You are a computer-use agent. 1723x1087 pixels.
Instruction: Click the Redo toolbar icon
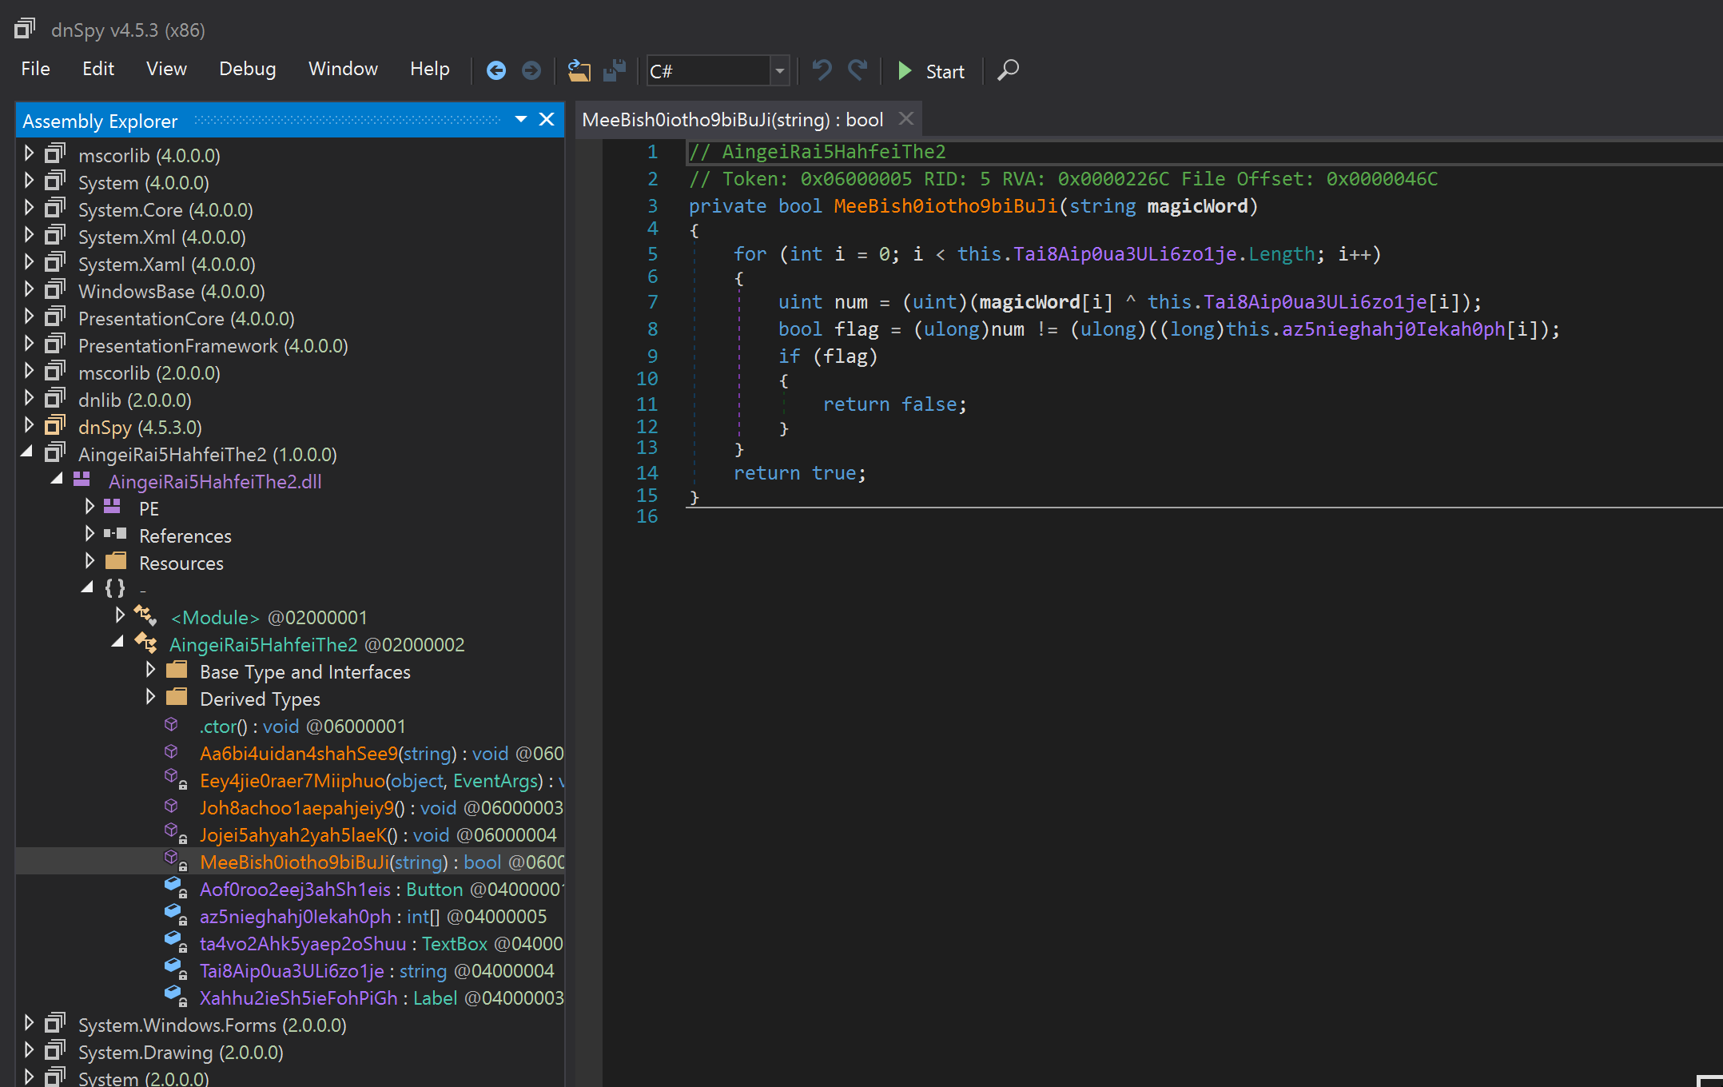click(858, 71)
